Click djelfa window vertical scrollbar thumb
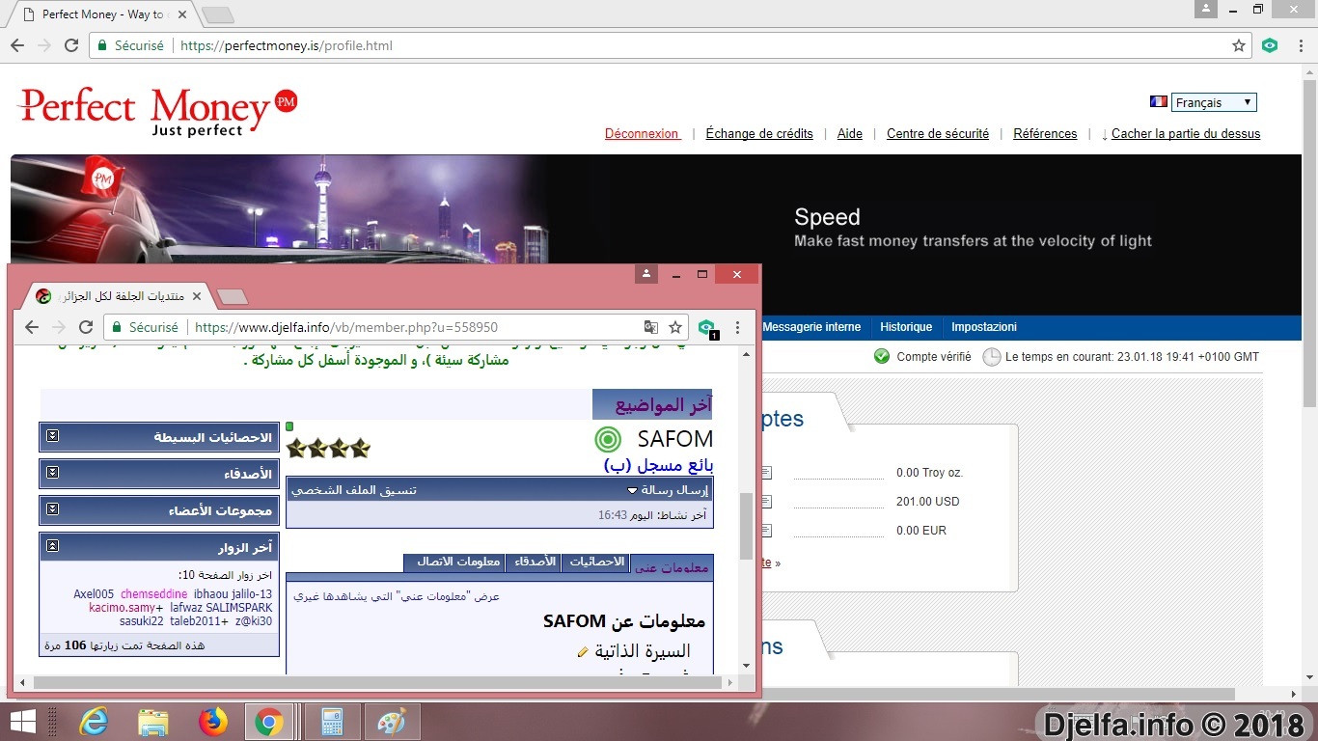The height and width of the screenshot is (741, 1318). [x=746, y=526]
